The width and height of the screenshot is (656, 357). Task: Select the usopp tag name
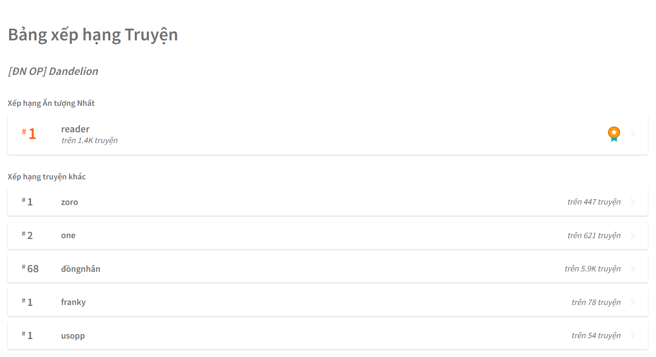pyautogui.click(x=73, y=336)
